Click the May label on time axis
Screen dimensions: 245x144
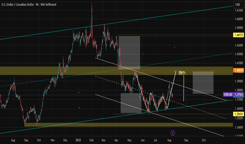click(x=129, y=140)
